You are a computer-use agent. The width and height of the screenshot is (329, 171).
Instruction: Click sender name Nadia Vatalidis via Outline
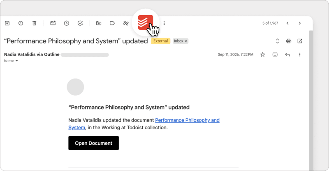click(x=32, y=54)
